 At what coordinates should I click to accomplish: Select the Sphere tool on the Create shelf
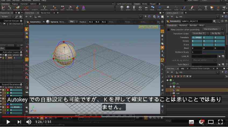click(x=128, y=8)
